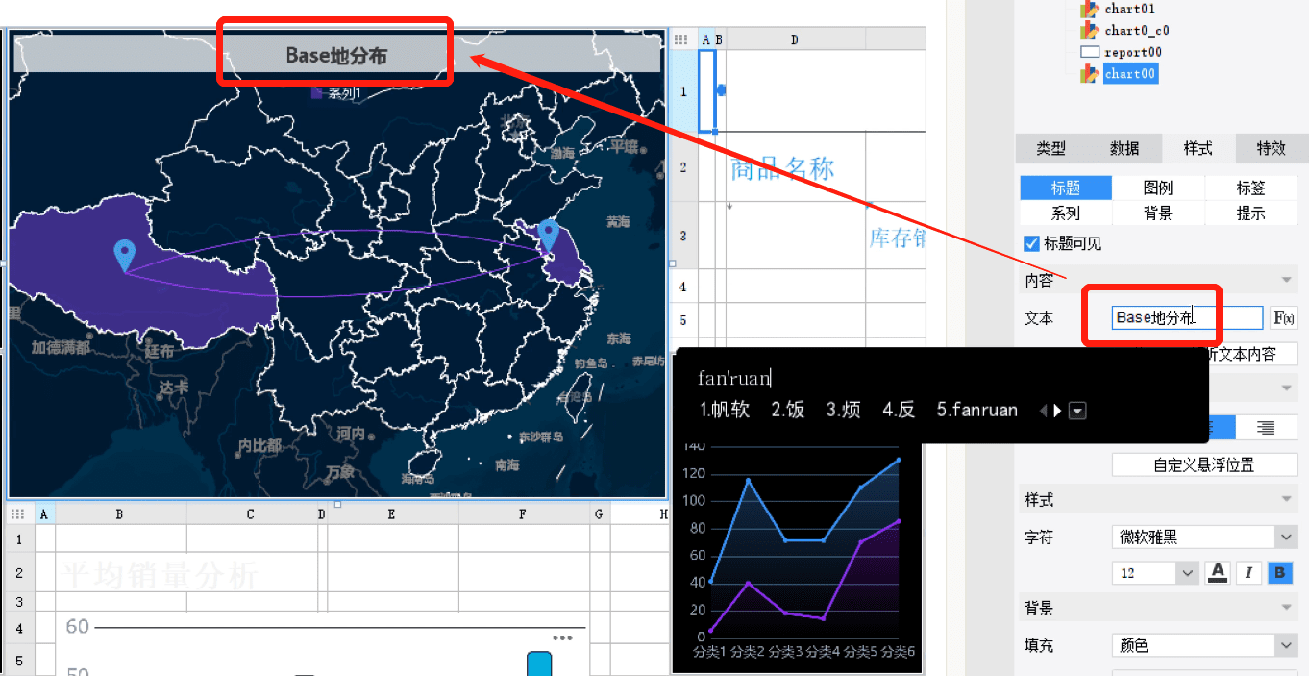Screen dimensions: 1309x676
Task: Select column F header in bottom sheet
Action: point(524,514)
